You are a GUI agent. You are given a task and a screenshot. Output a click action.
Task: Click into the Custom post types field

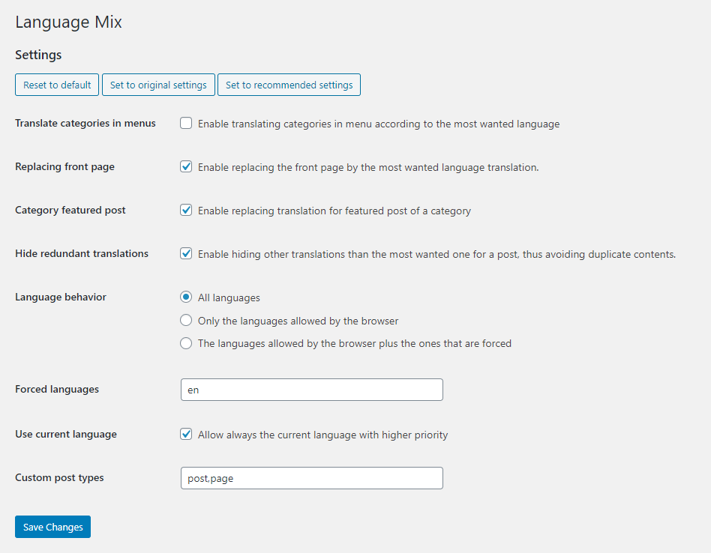(312, 478)
